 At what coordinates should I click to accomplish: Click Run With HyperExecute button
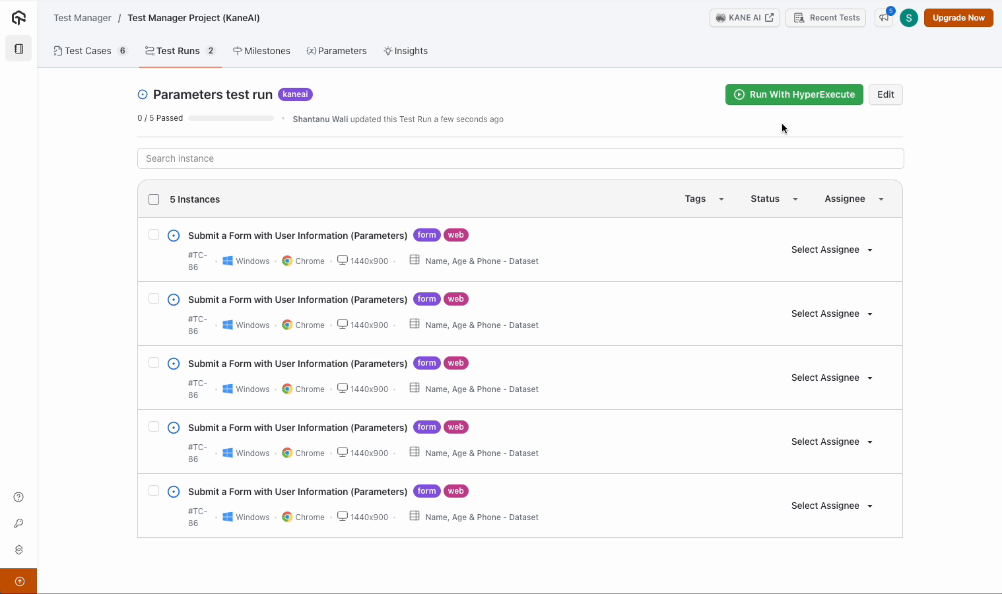tap(794, 94)
